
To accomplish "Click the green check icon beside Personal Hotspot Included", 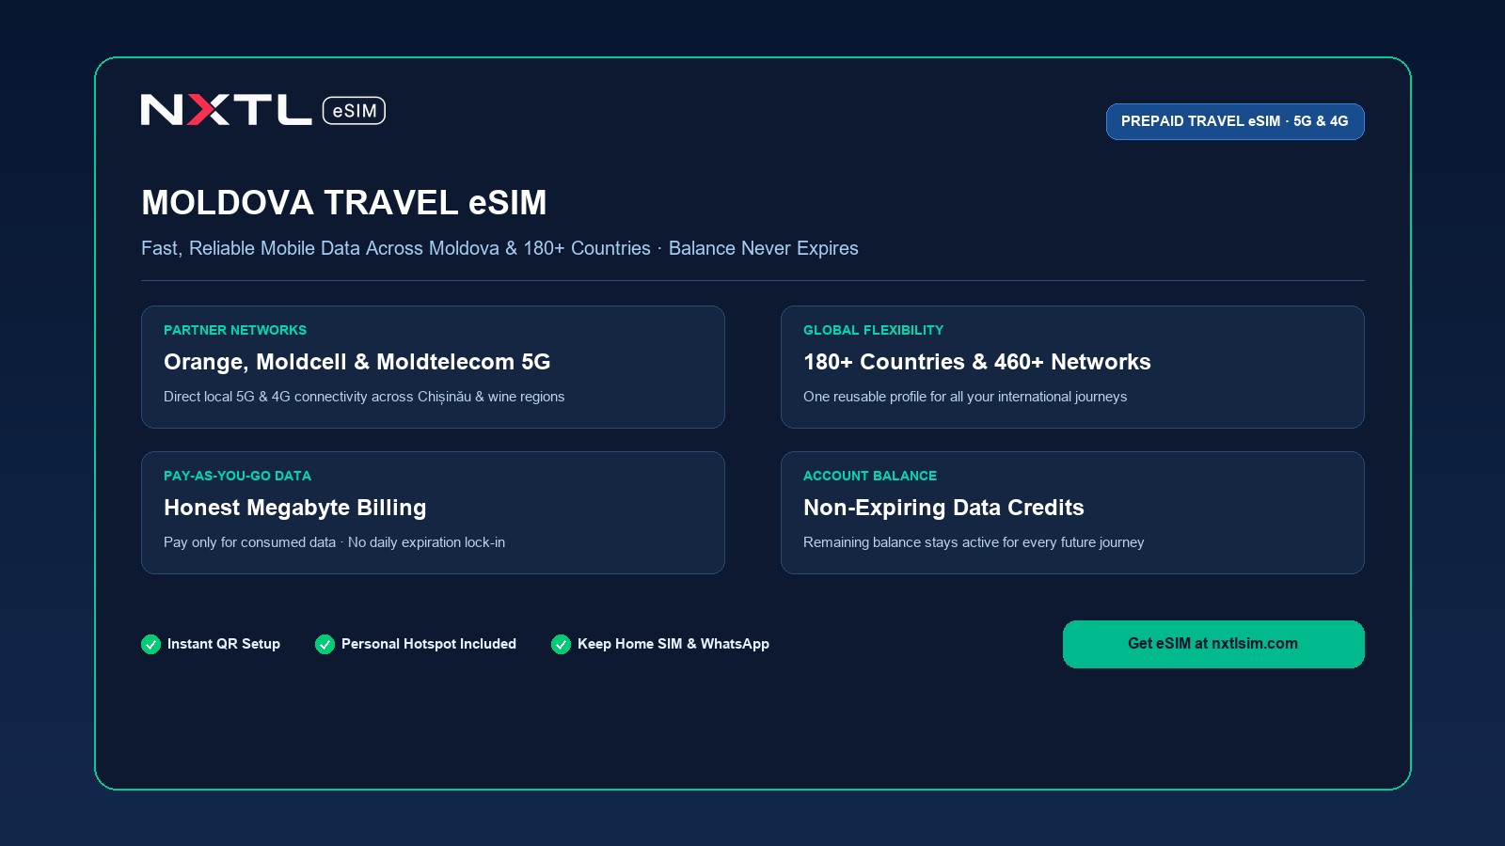I will click(x=325, y=644).
